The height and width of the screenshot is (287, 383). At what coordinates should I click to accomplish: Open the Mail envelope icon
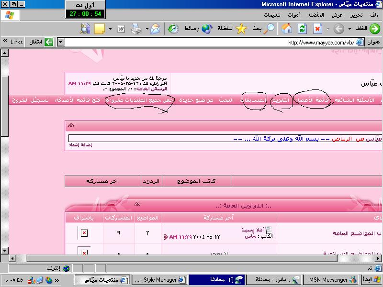pyautogui.click(x=156, y=29)
